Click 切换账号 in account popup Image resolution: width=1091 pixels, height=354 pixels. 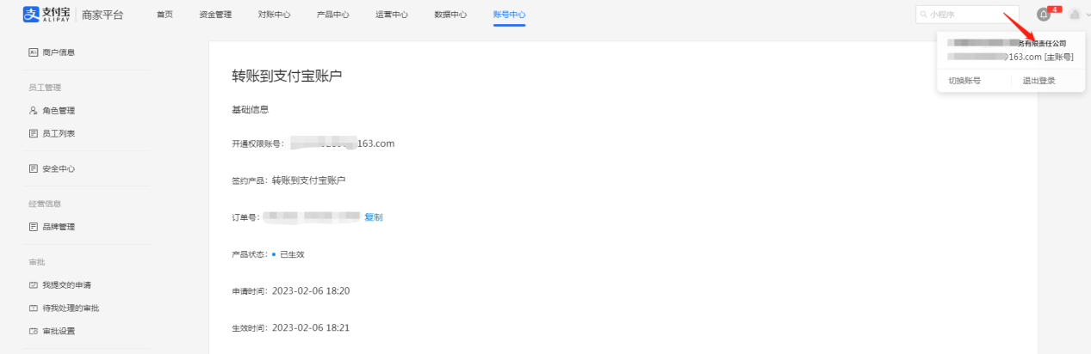(964, 81)
